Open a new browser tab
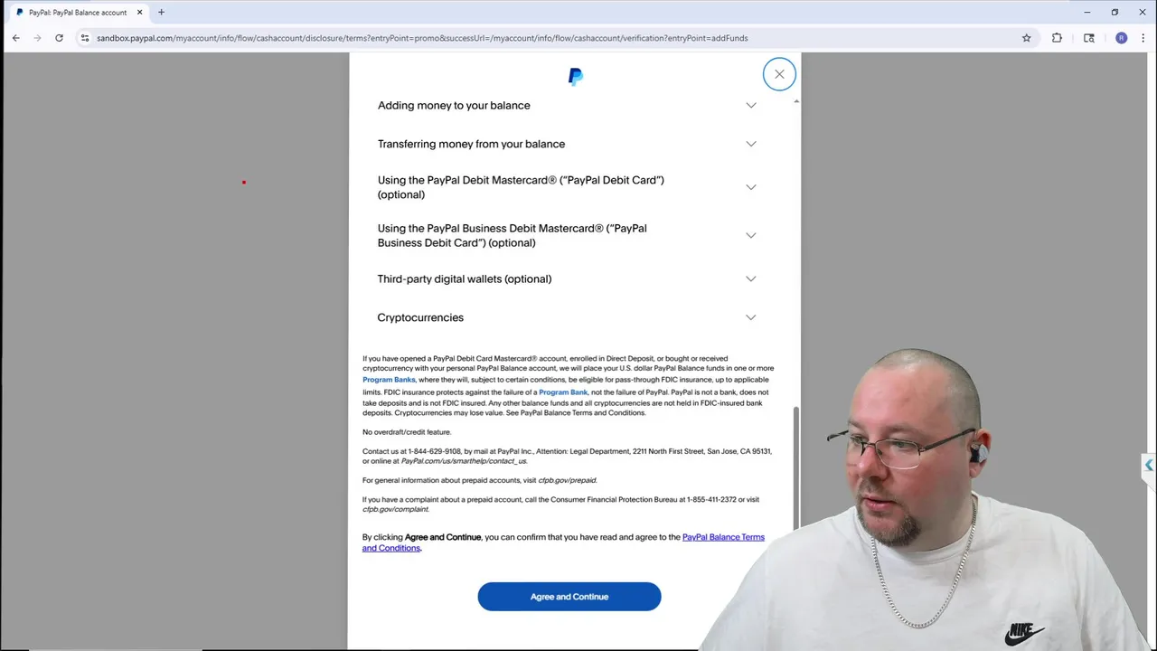Screen dimensions: 1157x651 [x=161, y=12]
